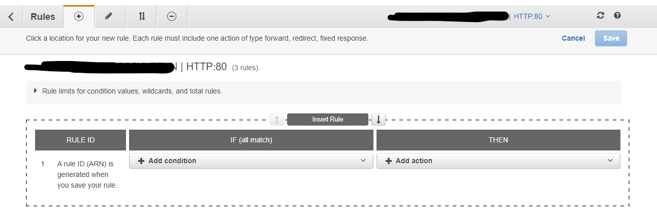
Task: Click the back arrow chevron icon
Action: click(x=11, y=17)
